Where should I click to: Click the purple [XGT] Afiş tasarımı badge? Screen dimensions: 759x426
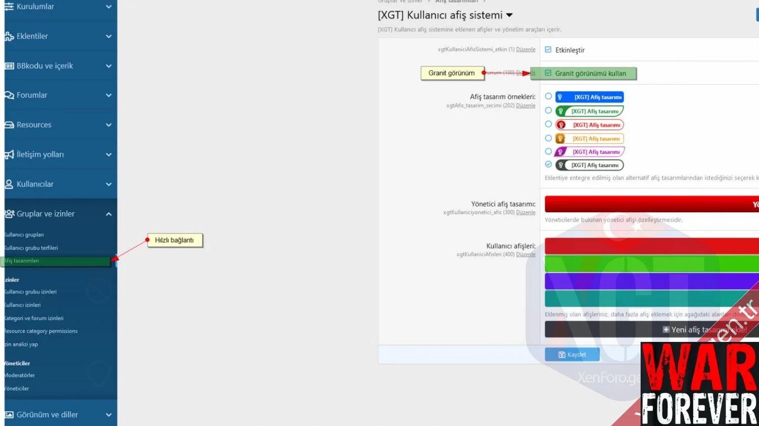[x=589, y=151]
